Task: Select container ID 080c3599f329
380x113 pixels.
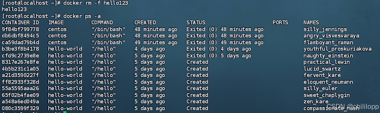Action: [20, 108]
